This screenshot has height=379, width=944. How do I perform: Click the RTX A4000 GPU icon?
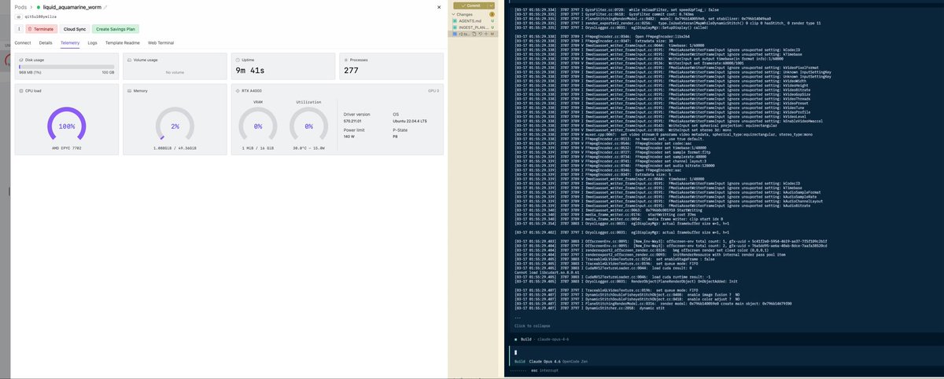point(238,91)
